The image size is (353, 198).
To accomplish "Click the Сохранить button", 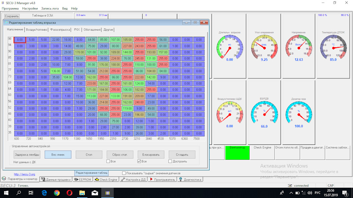I will coord(12,16).
